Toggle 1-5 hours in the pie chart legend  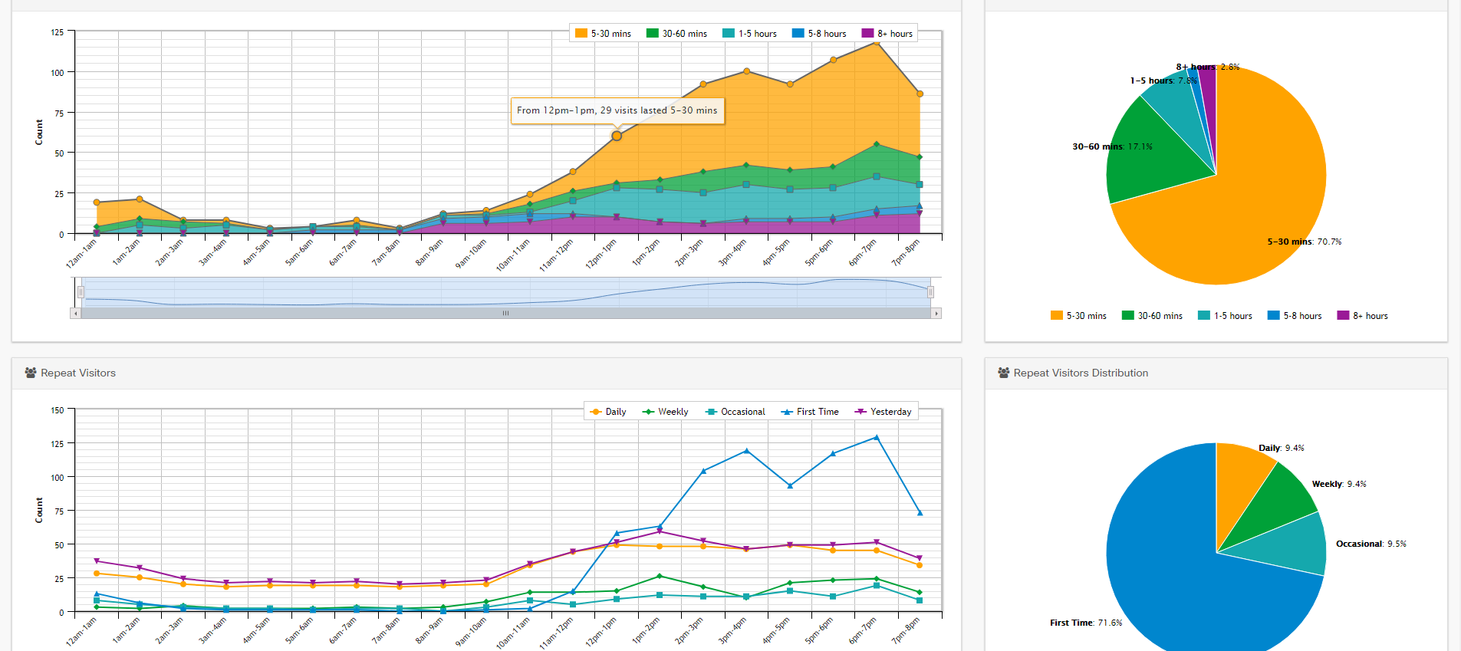click(x=1225, y=316)
